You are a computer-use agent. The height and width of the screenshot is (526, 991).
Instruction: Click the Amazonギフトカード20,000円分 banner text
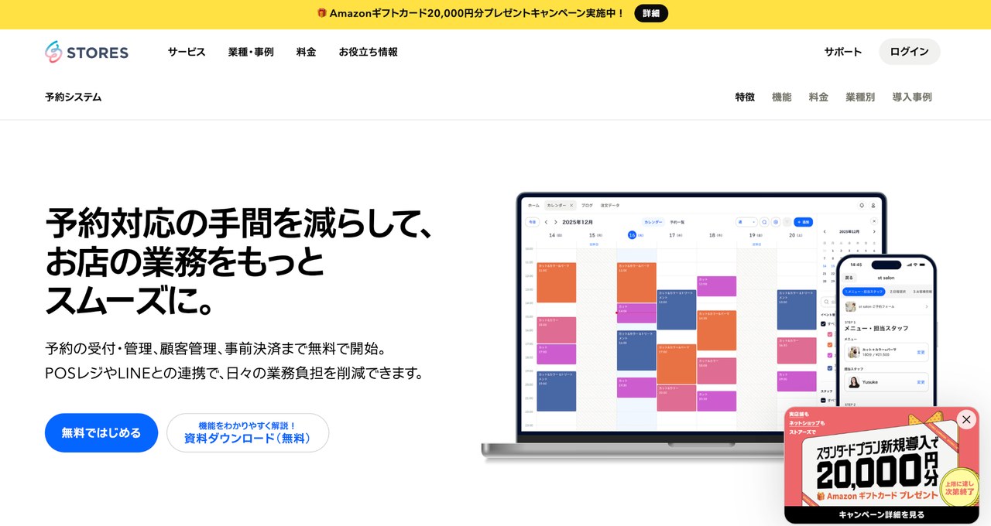477,13
